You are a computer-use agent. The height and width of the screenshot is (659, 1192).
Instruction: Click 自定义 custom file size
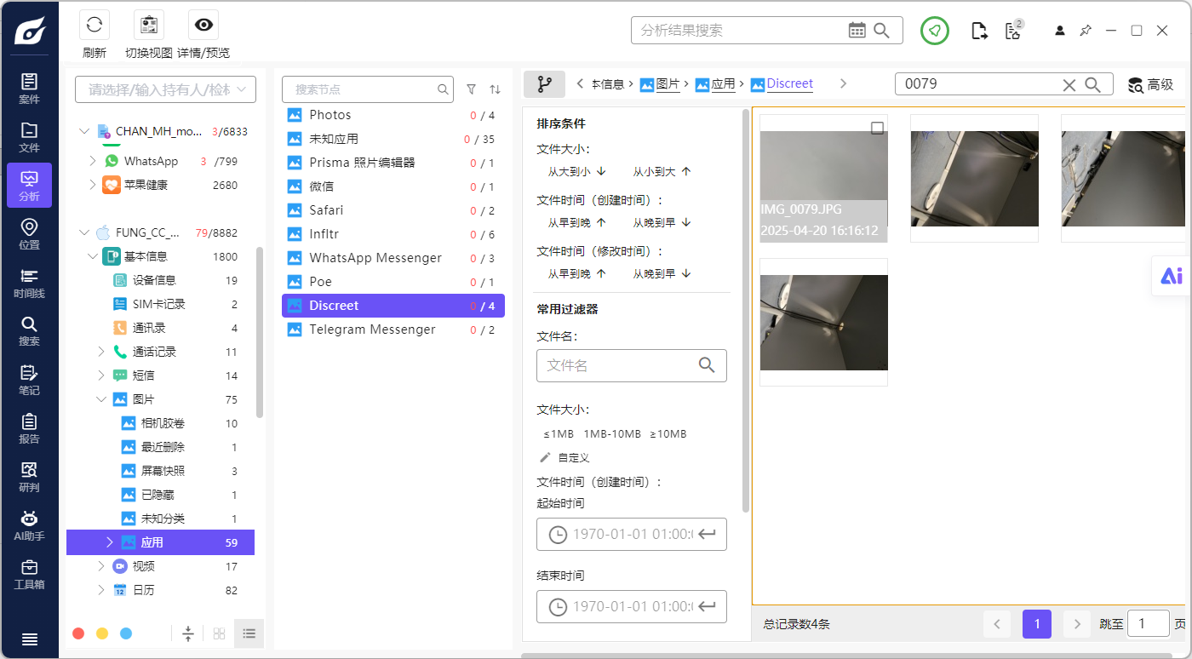tap(573, 457)
